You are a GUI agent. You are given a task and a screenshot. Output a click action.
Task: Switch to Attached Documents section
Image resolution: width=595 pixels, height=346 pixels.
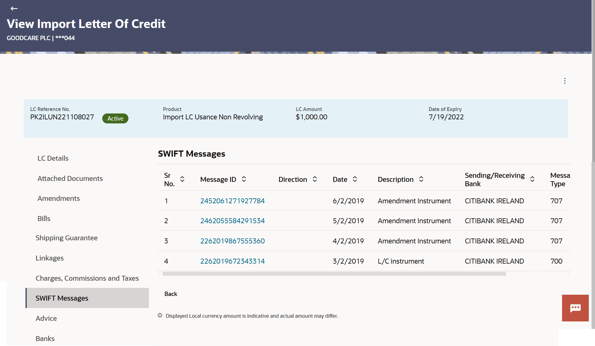tap(70, 178)
